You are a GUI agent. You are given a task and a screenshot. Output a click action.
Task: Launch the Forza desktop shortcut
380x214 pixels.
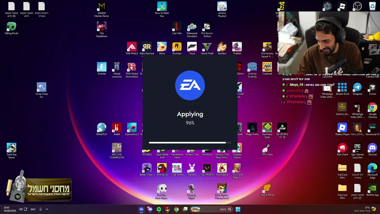tap(192, 48)
